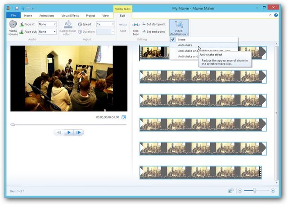Click the Zoom out minus icon
The height and width of the screenshot is (205, 288).
coord(240,191)
